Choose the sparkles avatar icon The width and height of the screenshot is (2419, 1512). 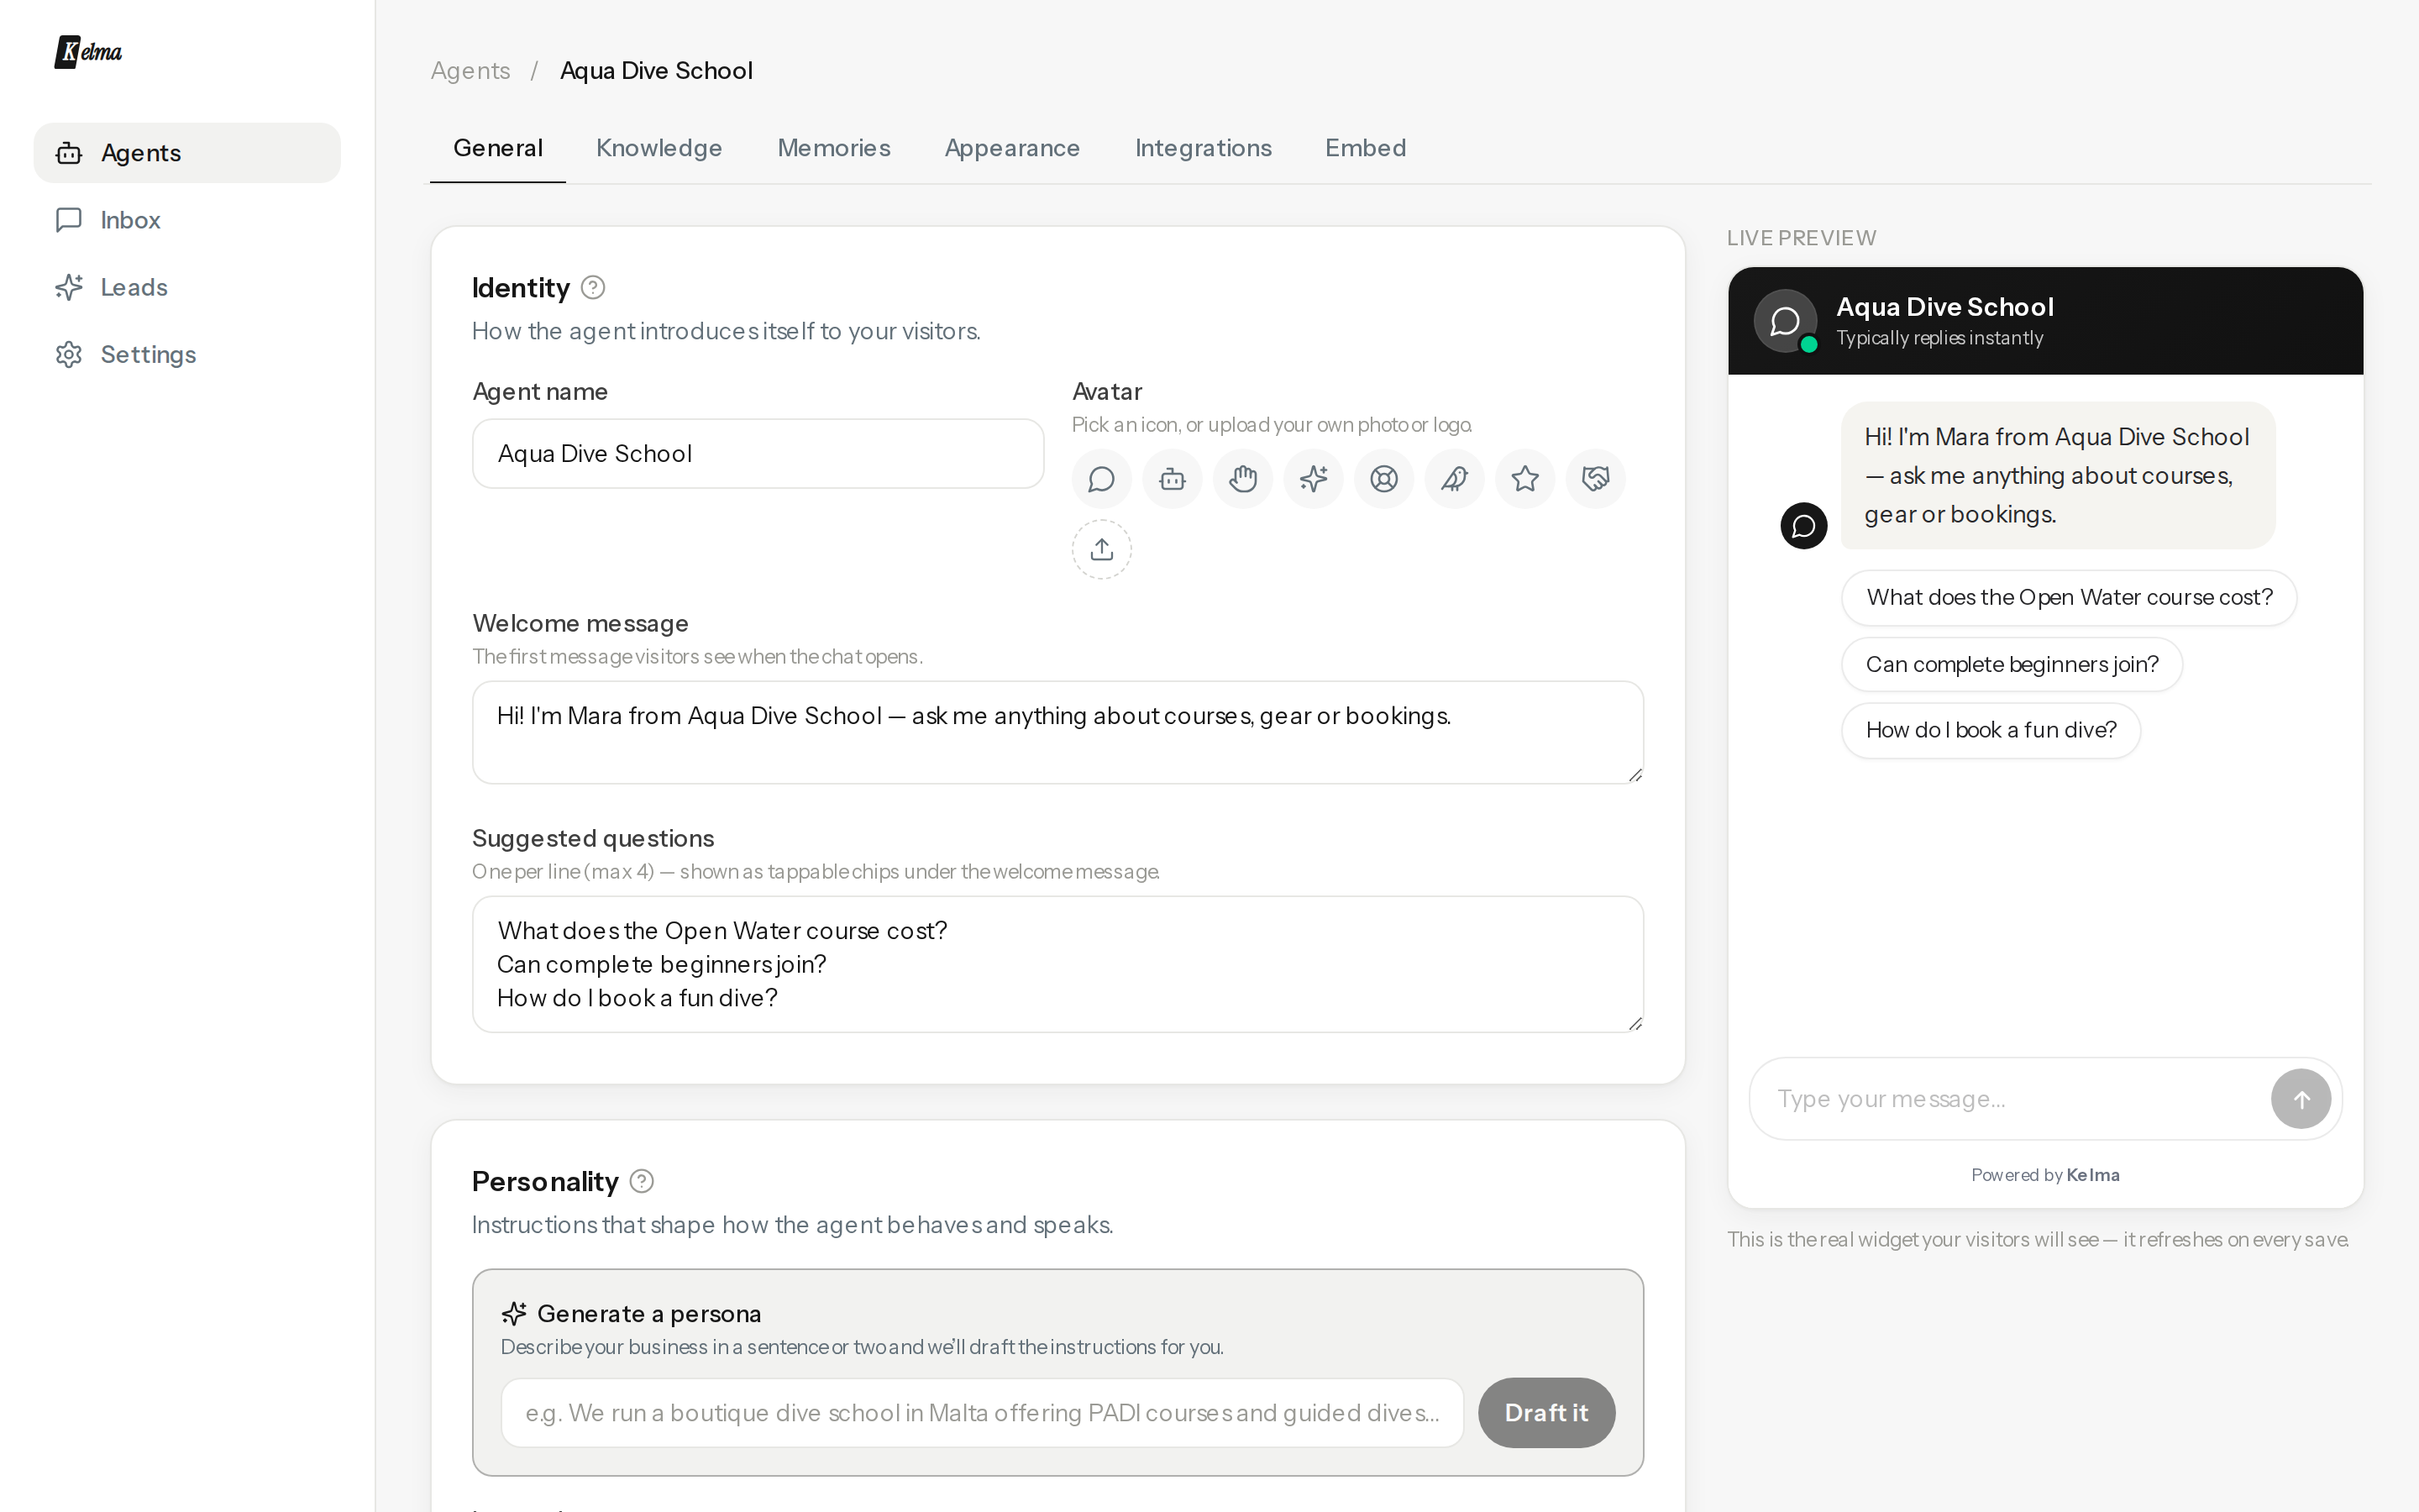(x=1314, y=479)
